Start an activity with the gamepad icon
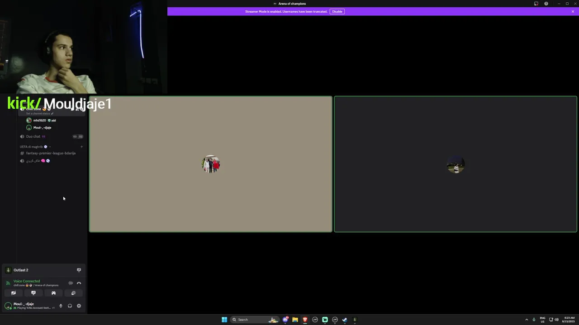This screenshot has height=325, width=579. click(53, 293)
